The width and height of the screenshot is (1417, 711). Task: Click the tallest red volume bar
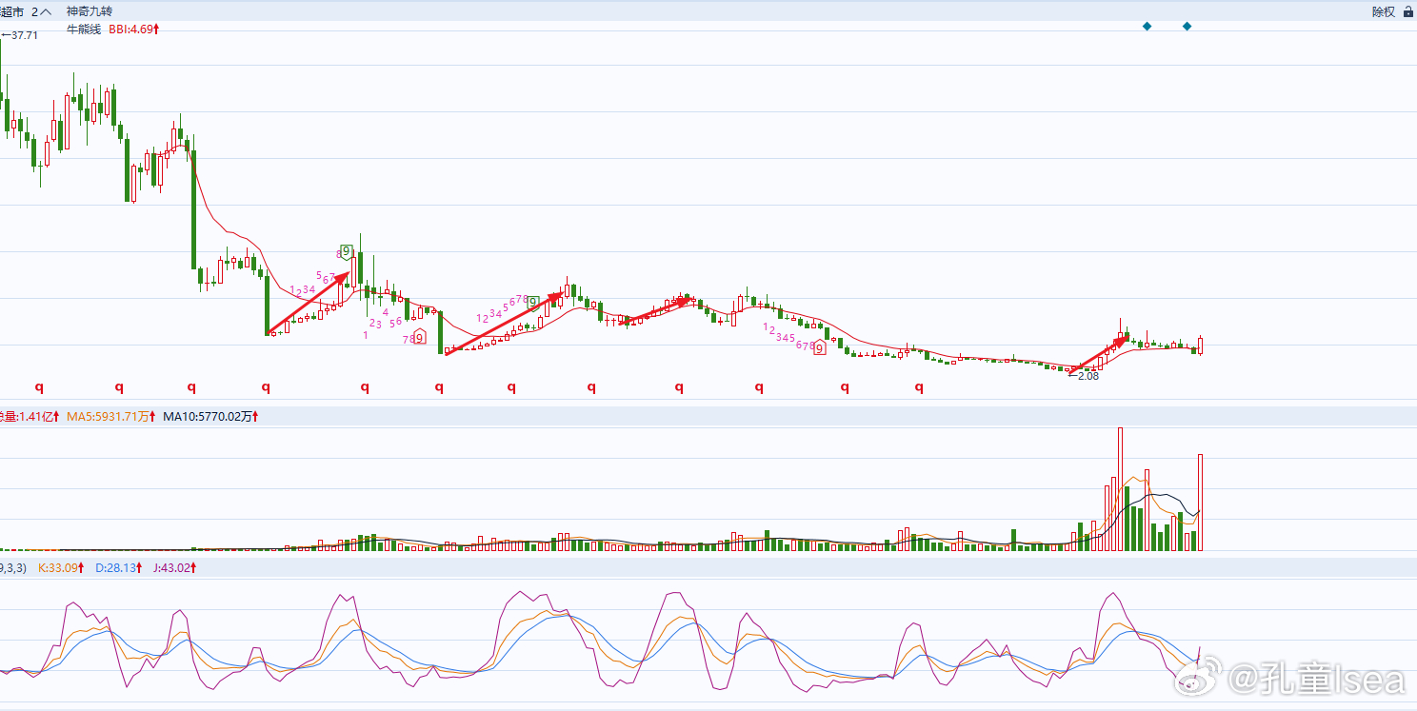tap(1120, 488)
